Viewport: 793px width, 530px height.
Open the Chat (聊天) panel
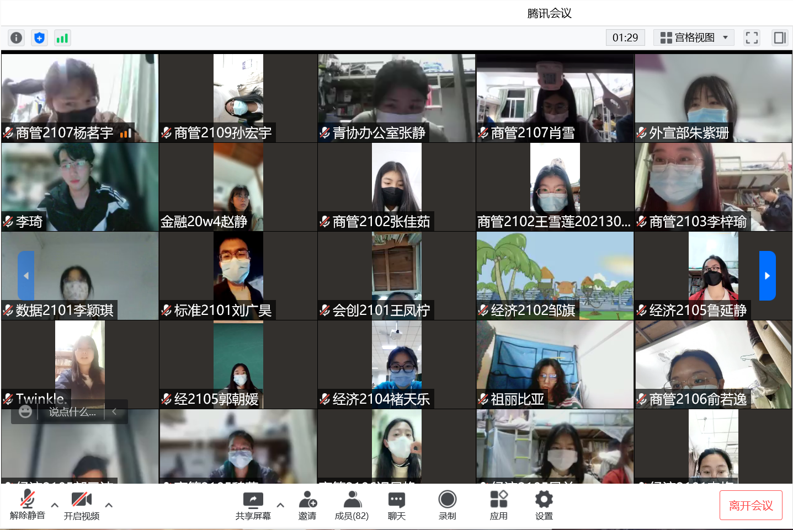[x=396, y=505]
